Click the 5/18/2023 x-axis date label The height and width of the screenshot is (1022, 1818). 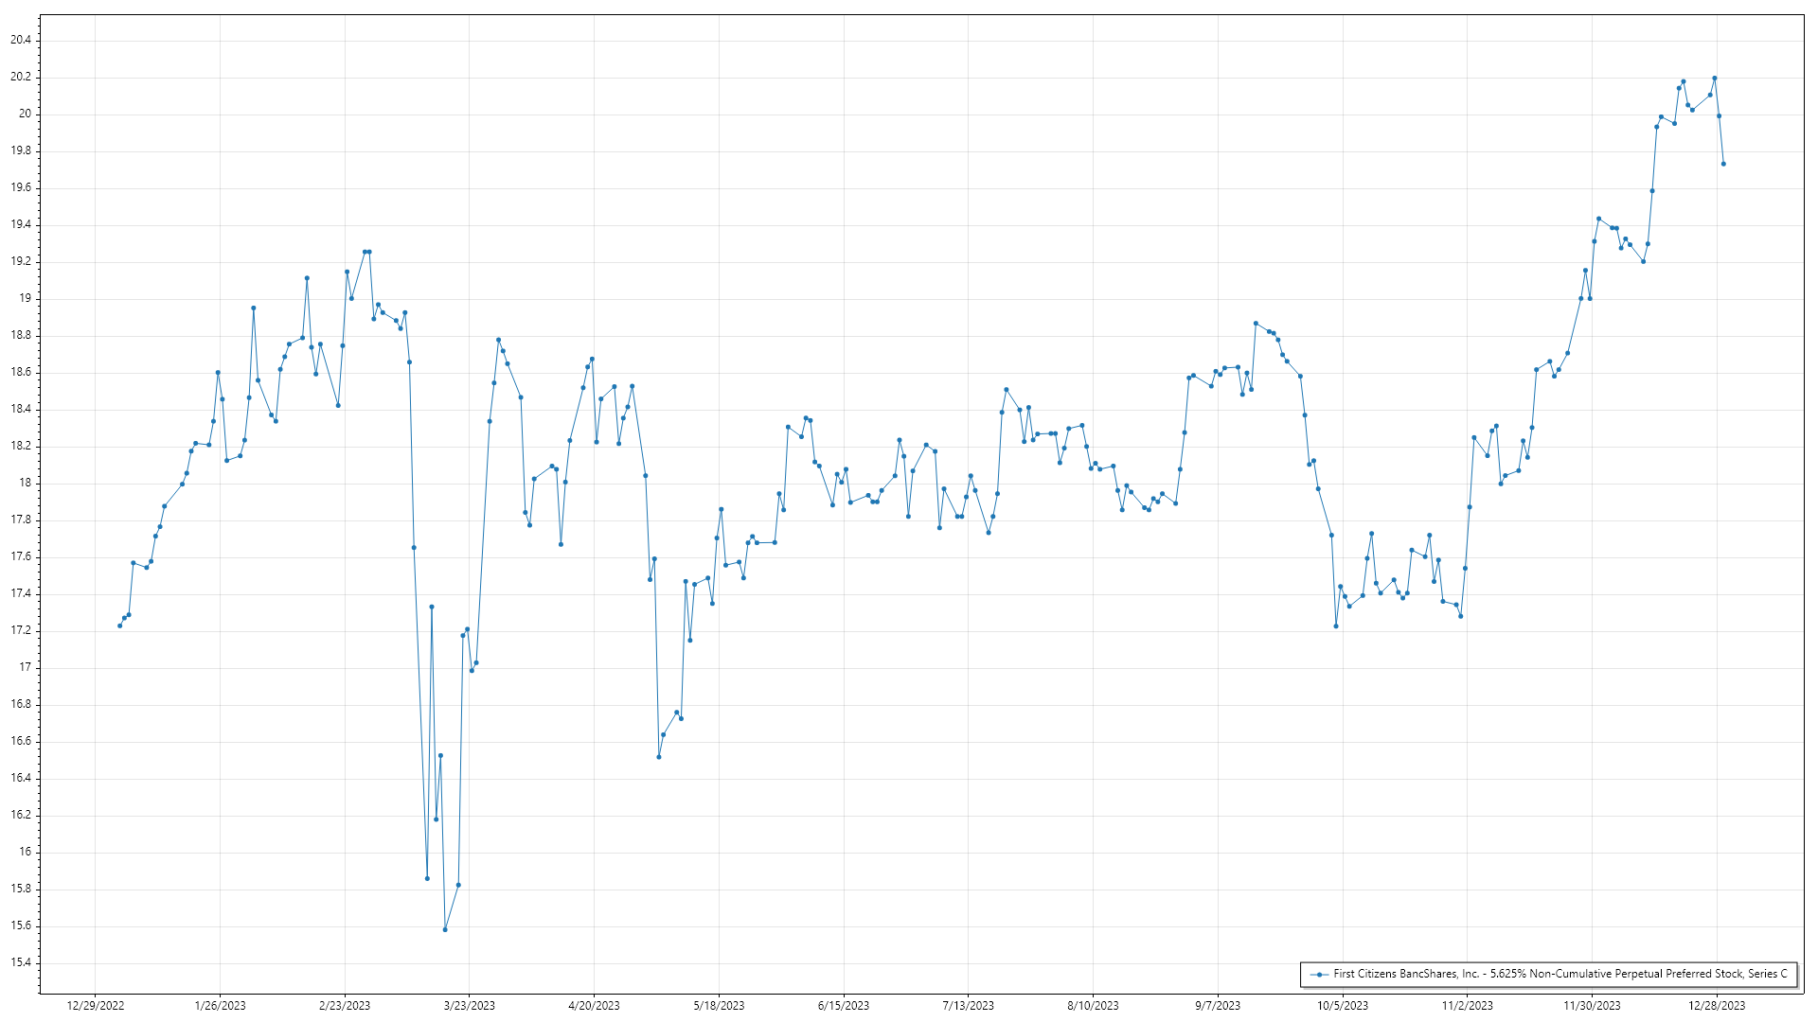coord(719,1006)
